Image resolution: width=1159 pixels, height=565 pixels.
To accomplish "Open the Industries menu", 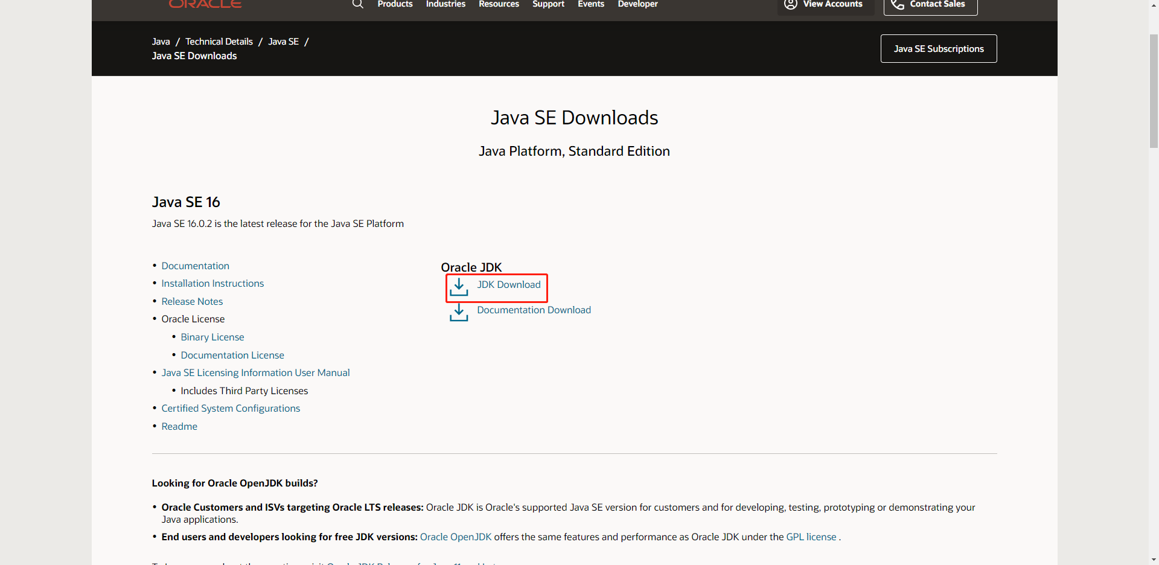I will 445,4.
